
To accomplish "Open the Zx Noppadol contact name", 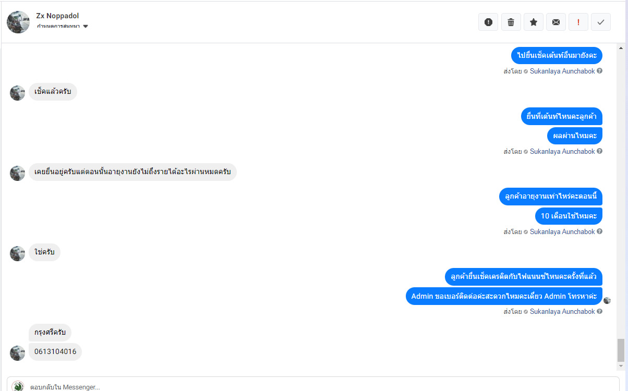I will coord(57,16).
